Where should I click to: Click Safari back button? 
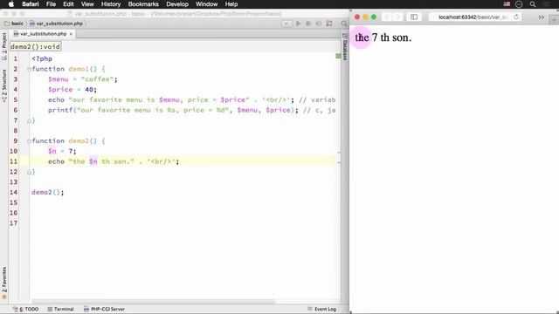pyautogui.click(x=387, y=17)
